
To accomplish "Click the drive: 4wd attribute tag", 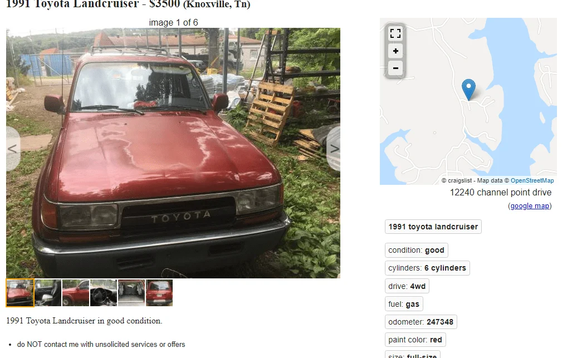I will click(407, 286).
